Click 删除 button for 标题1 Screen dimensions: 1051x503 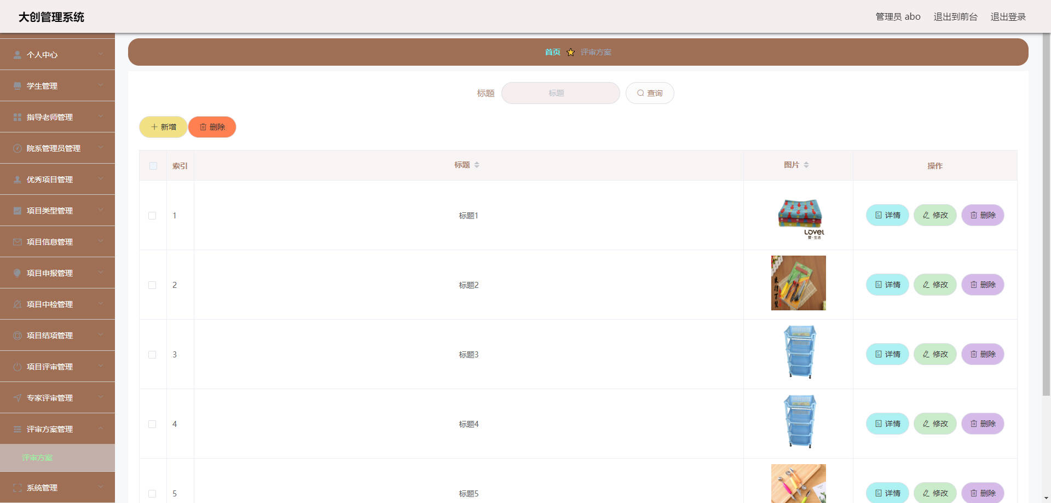click(983, 215)
